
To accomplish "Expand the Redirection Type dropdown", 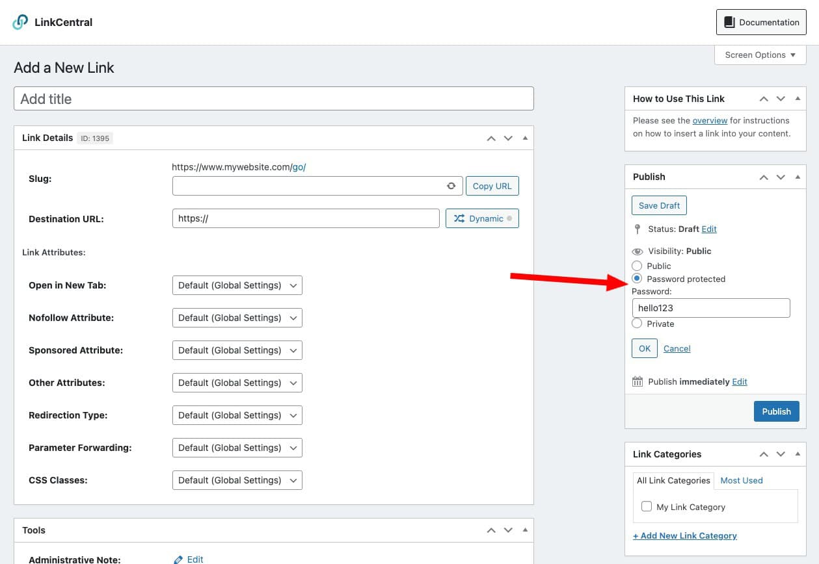I will point(237,415).
